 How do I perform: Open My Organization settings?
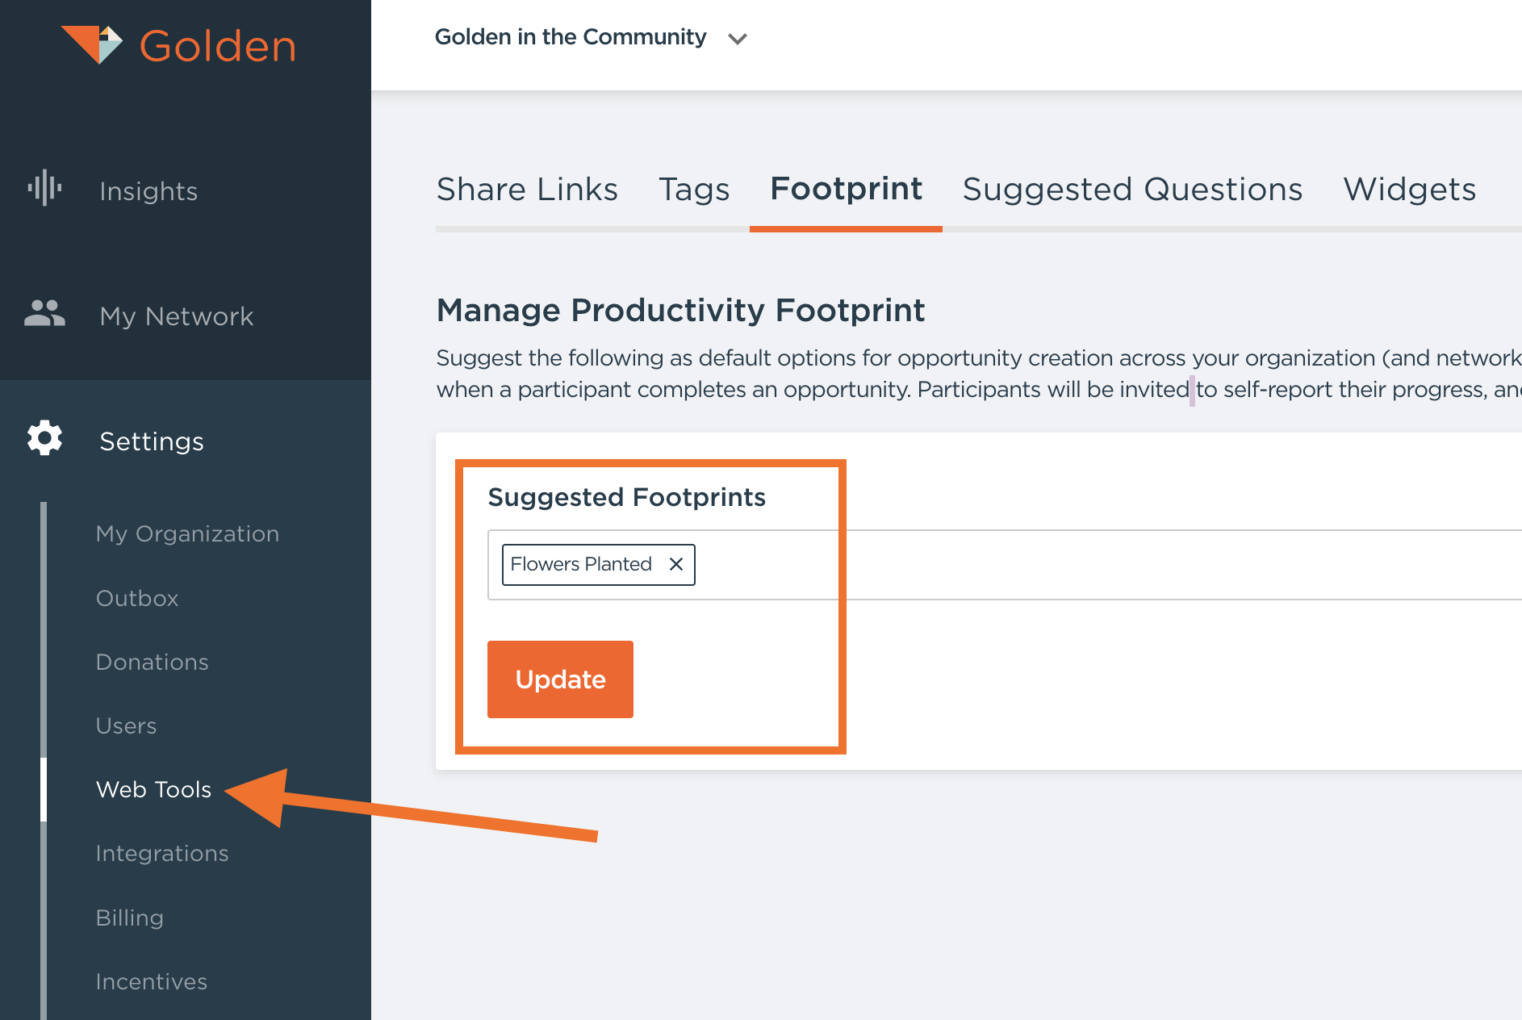coord(187,533)
